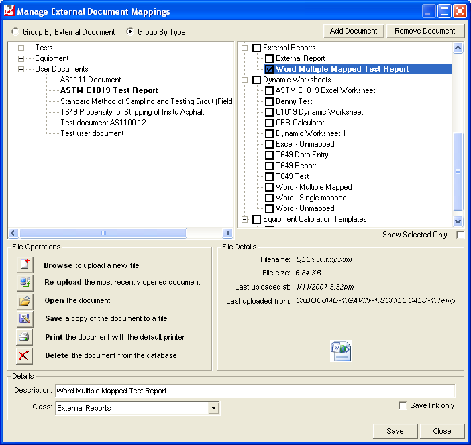Image resolution: width=471 pixels, height=445 pixels.
Task: Click the Save copy to file icon
Action: click(x=24, y=319)
